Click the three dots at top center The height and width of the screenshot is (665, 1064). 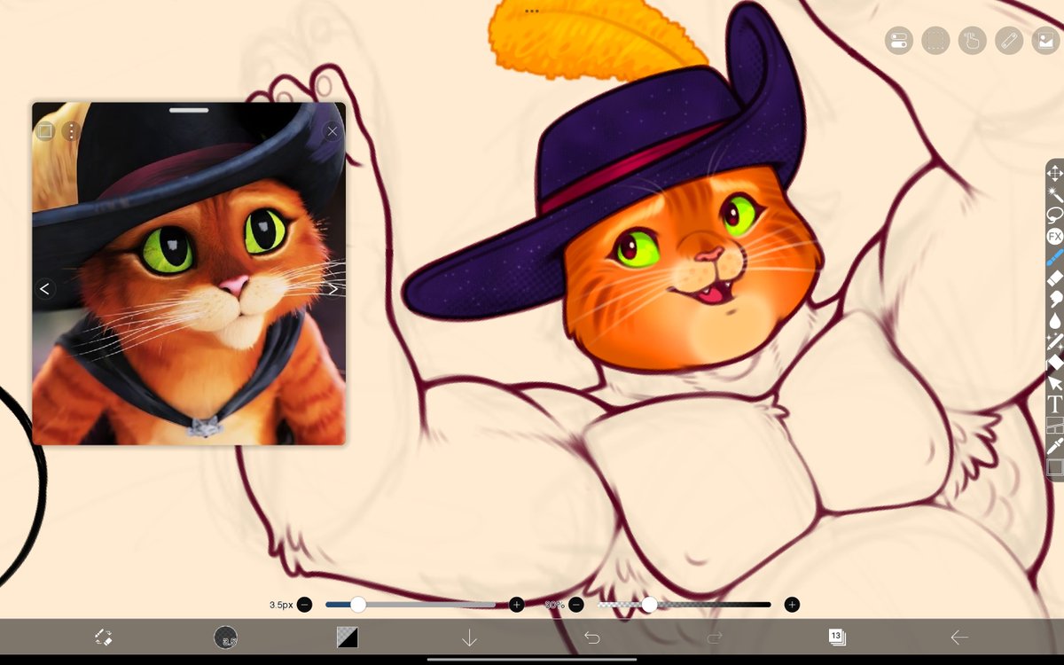(532, 12)
